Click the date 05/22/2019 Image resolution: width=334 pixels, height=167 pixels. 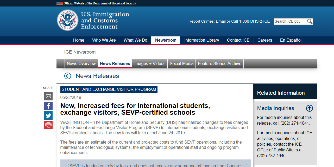coord(71,98)
